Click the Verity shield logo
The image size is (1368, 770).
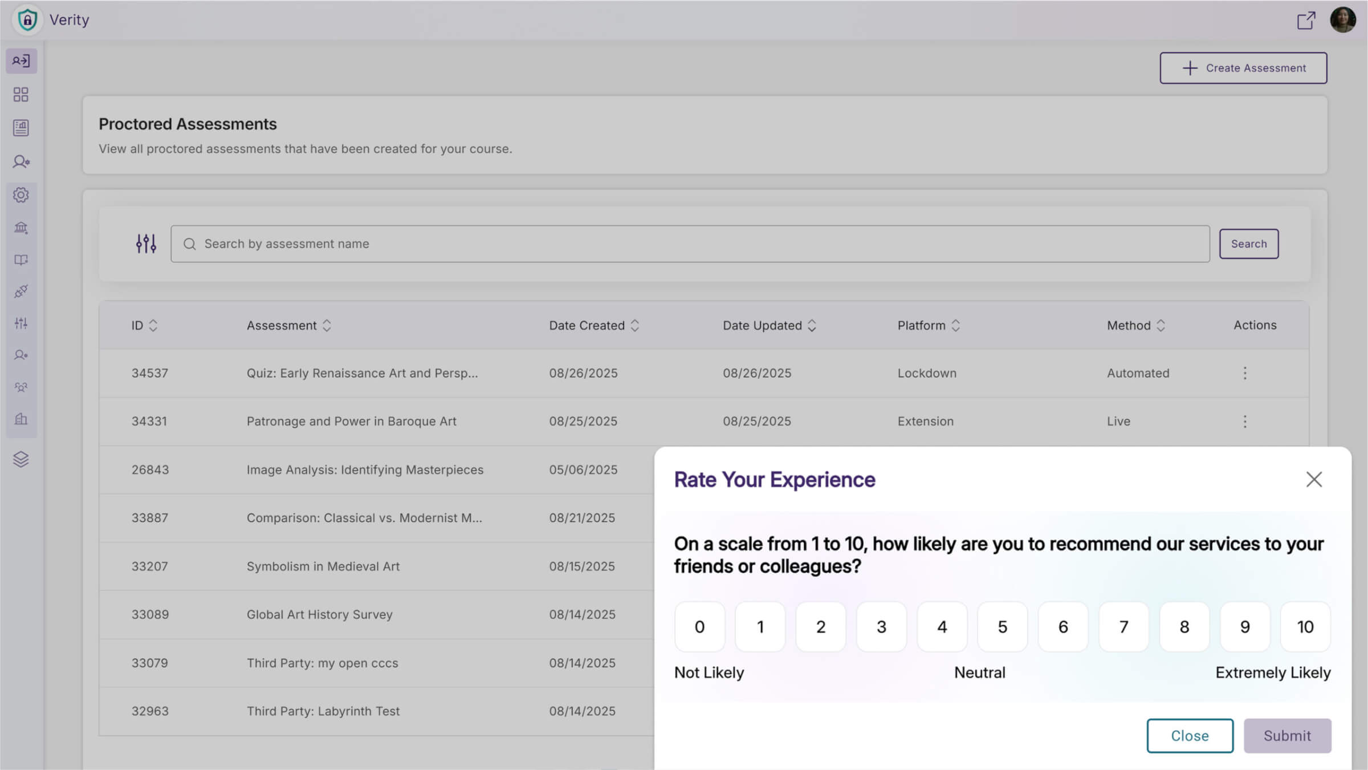[x=27, y=20]
